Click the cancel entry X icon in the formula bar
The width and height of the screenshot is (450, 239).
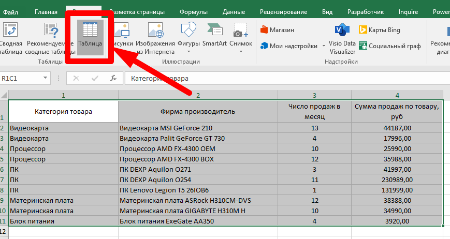pos(76,78)
